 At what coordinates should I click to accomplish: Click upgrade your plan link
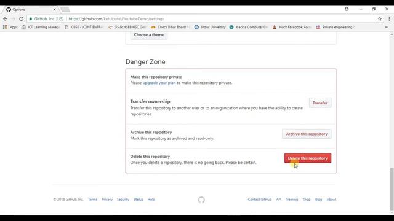tap(159, 83)
